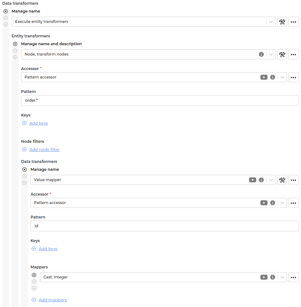Focus the Pattern field containing id

164,226
